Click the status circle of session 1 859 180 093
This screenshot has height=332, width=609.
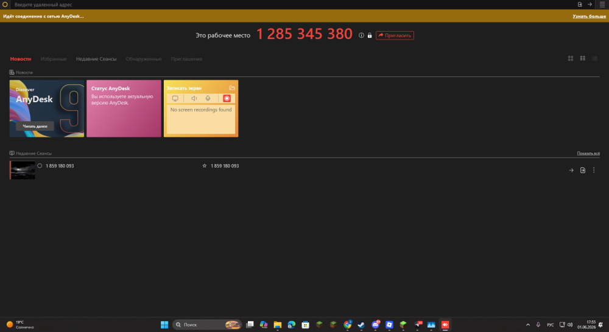pos(40,165)
